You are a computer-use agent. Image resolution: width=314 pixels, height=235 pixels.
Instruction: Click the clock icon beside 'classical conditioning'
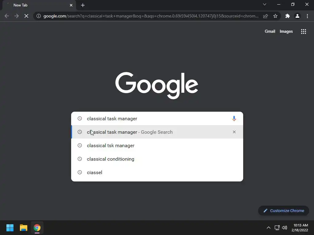click(80, 159)
